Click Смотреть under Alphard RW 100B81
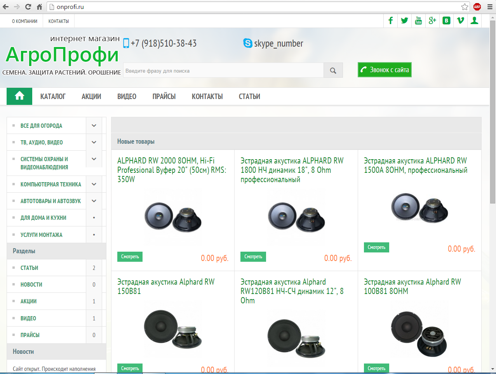Image resolution: width=496 pixels, height=374 pixels. pos(376,368)
